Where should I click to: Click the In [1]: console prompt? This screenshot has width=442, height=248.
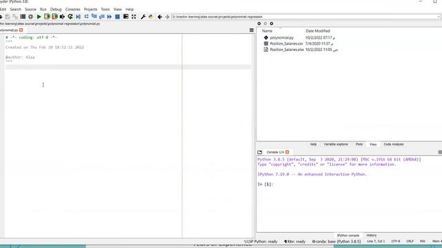[265, 184]
